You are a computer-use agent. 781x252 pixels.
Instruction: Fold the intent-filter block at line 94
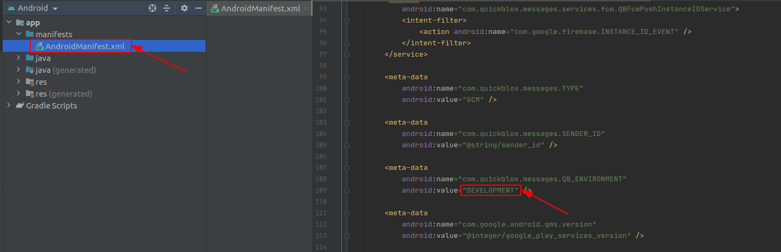[x=347, y=21]
